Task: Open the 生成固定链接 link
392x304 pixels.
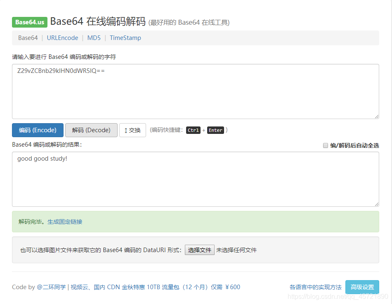Action: [x=65, y=222]
